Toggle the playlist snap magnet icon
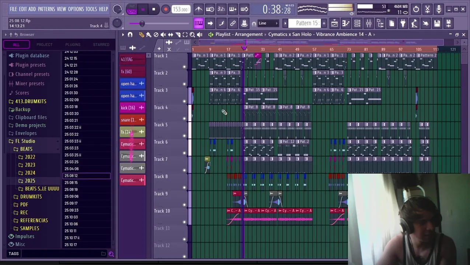The width and height of the screenshot is (470, 265). click(130, 35)
